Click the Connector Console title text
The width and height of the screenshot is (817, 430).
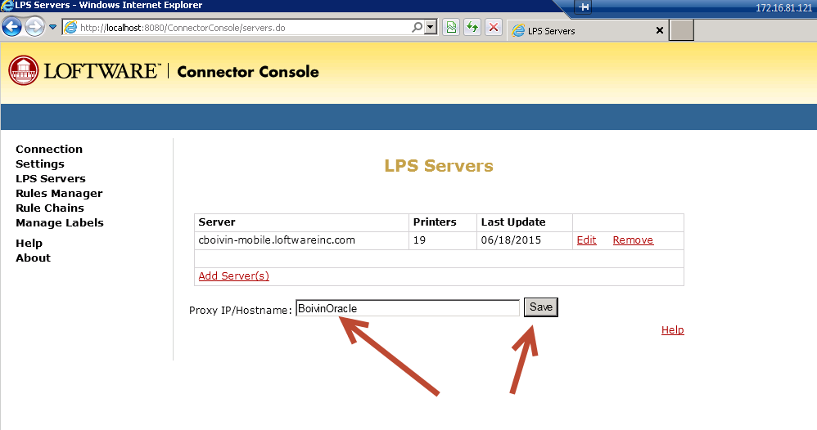point(248,72)
